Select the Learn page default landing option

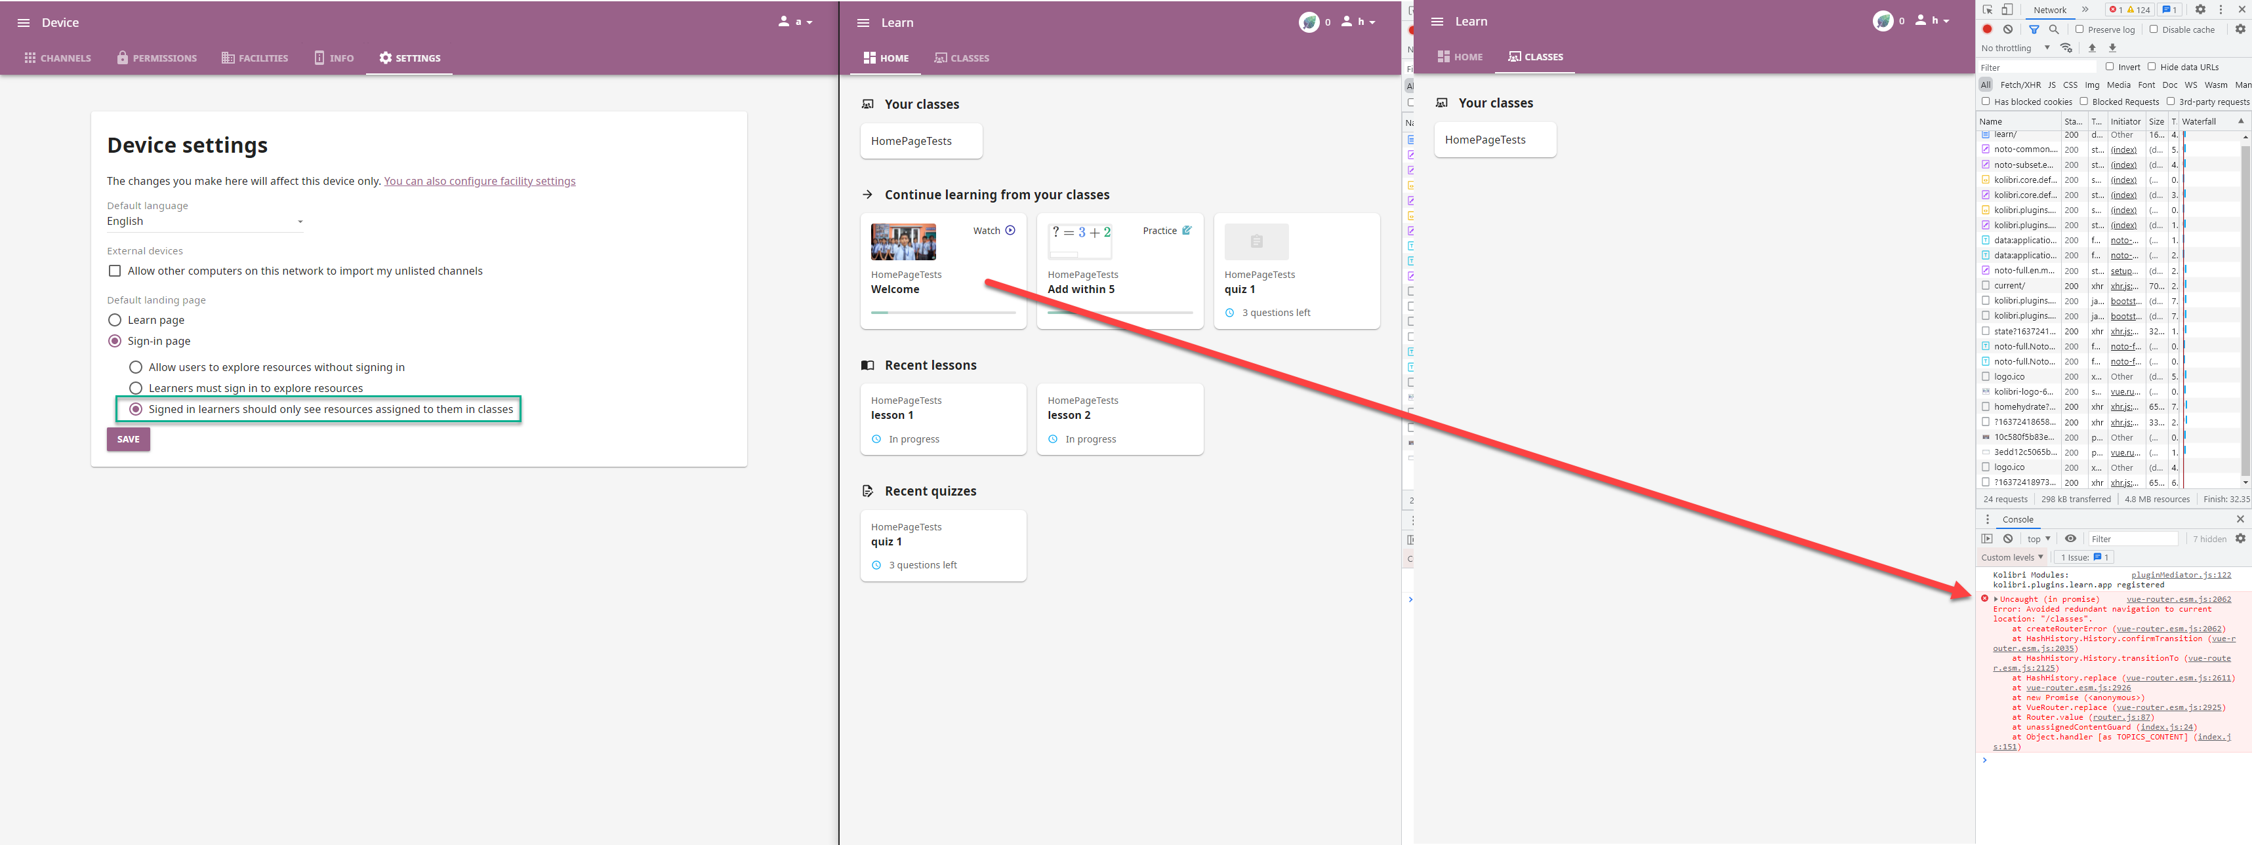point(115,320)
